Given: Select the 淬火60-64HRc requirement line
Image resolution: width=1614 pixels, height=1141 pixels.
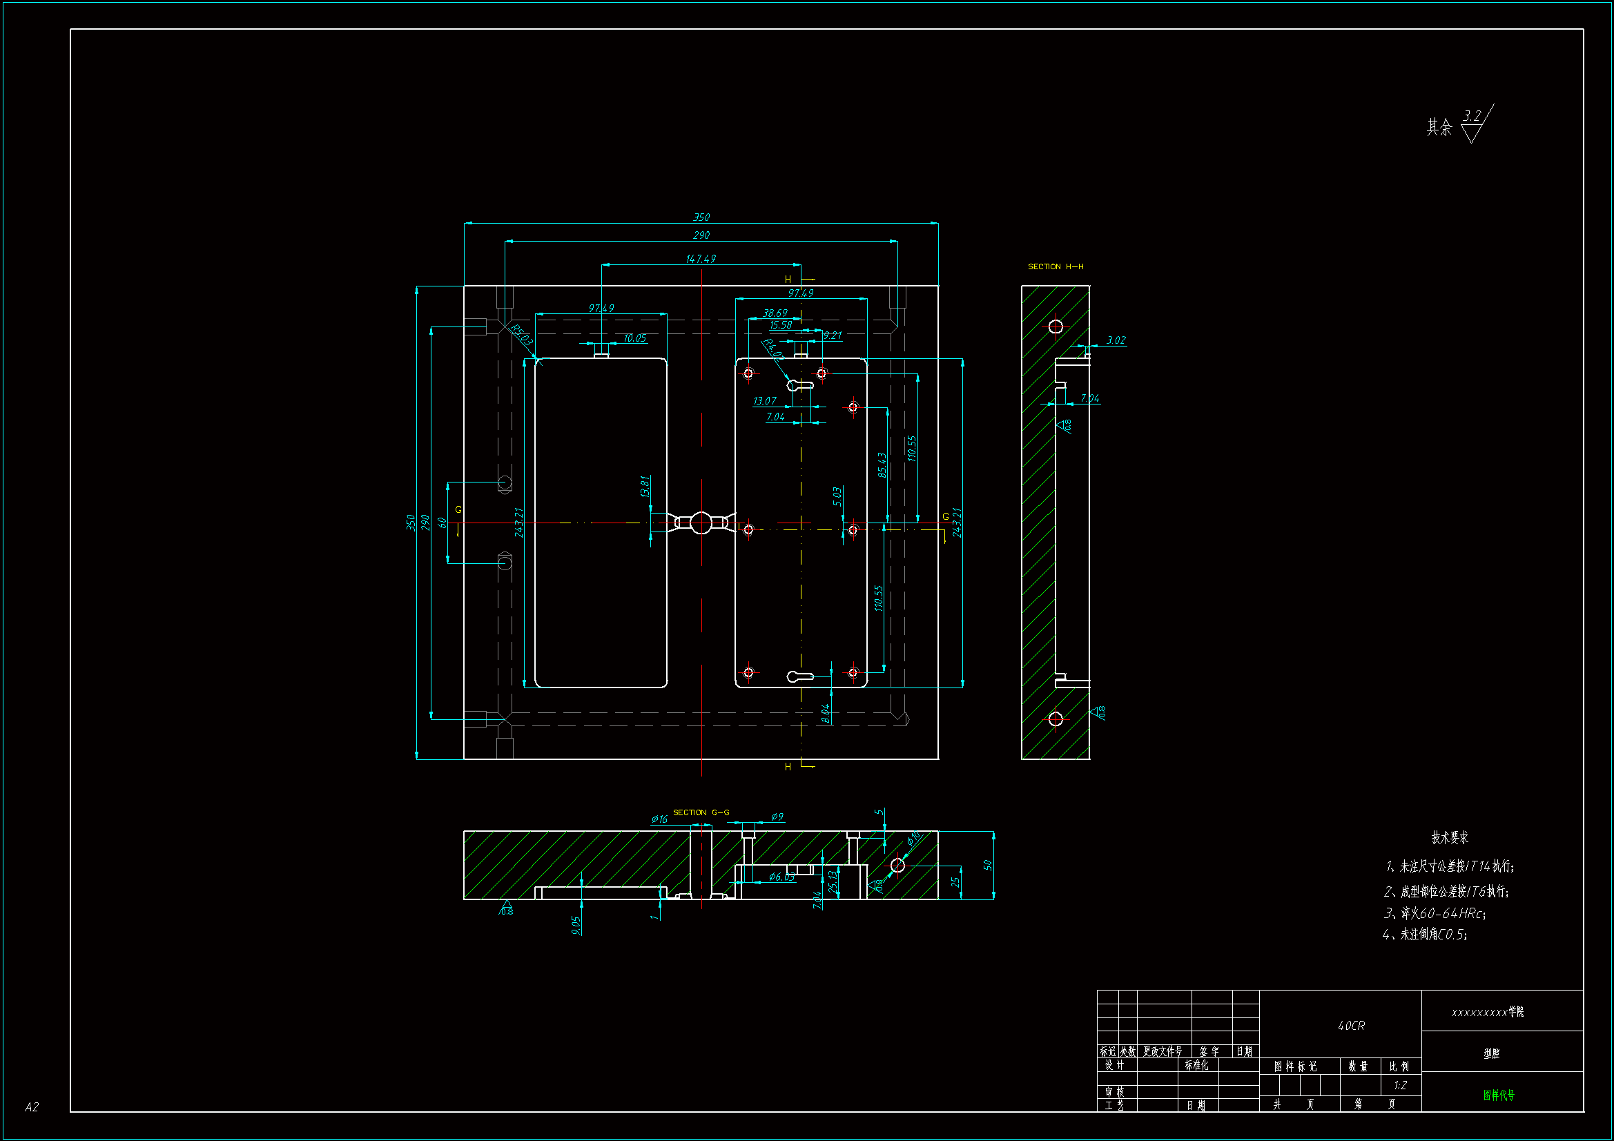Looking at the screenshot, I should pyautogui.click(x=1434, y=913).
